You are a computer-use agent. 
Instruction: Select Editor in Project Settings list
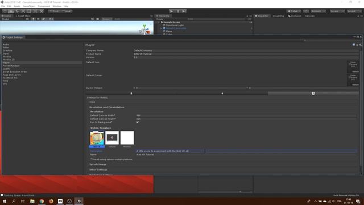[x=6, y=47]
